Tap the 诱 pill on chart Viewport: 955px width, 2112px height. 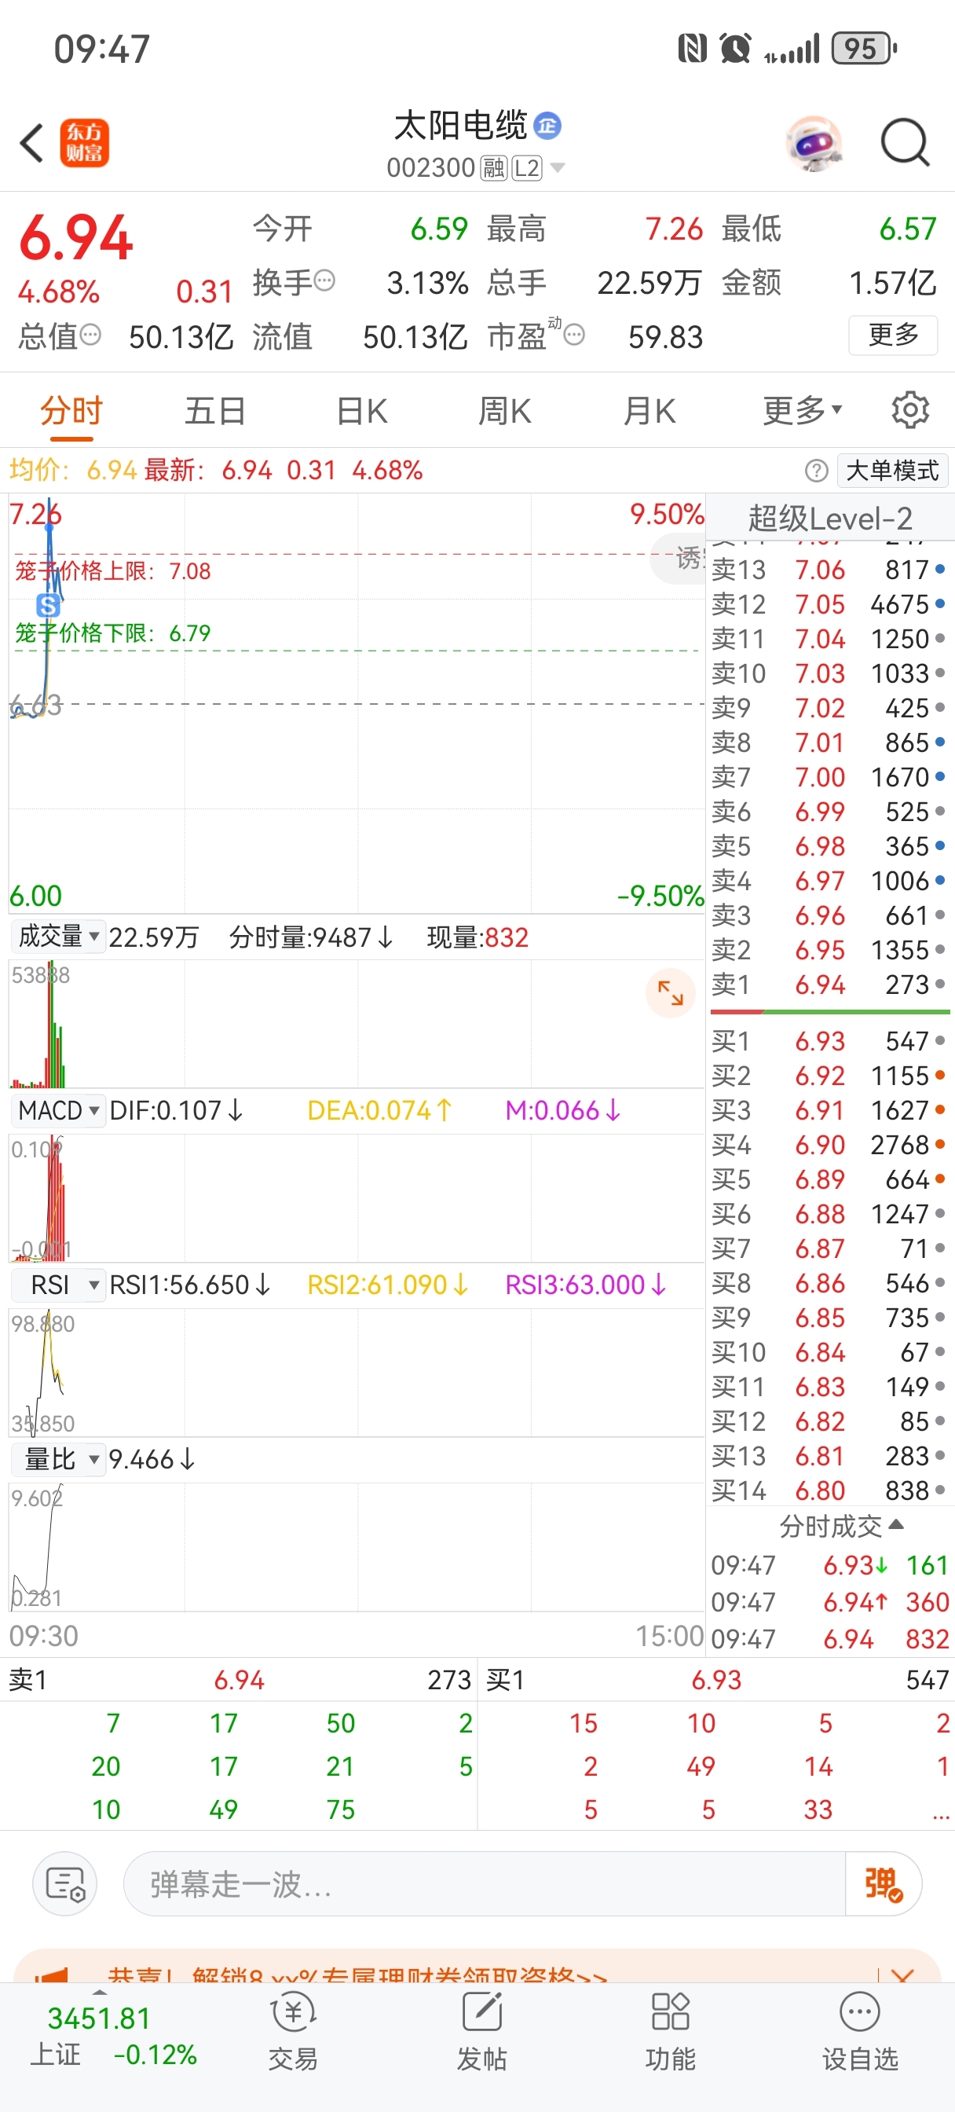[x=679, y=559]
